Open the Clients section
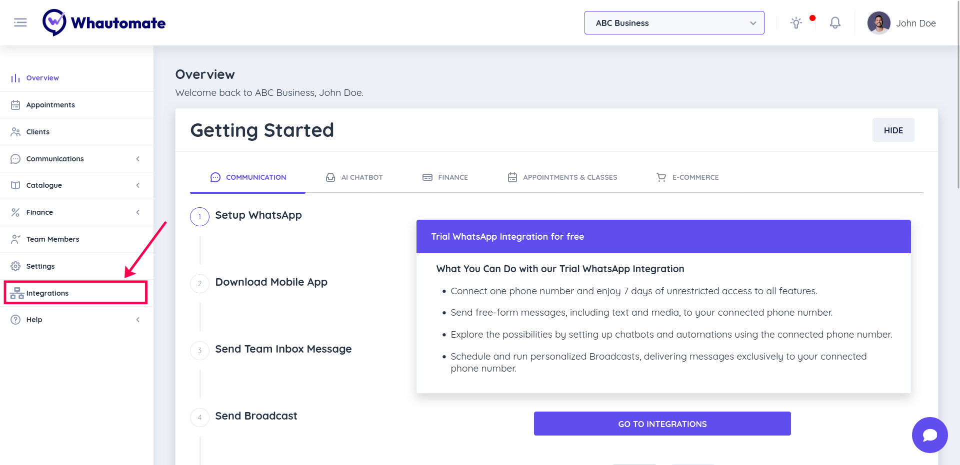This screenshot has width=960, height=465. point(38,132)
